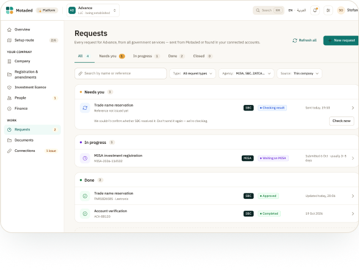Open the company switcher for Advance
Viewport: 359px width, 272px height.
tap(93, 10)
